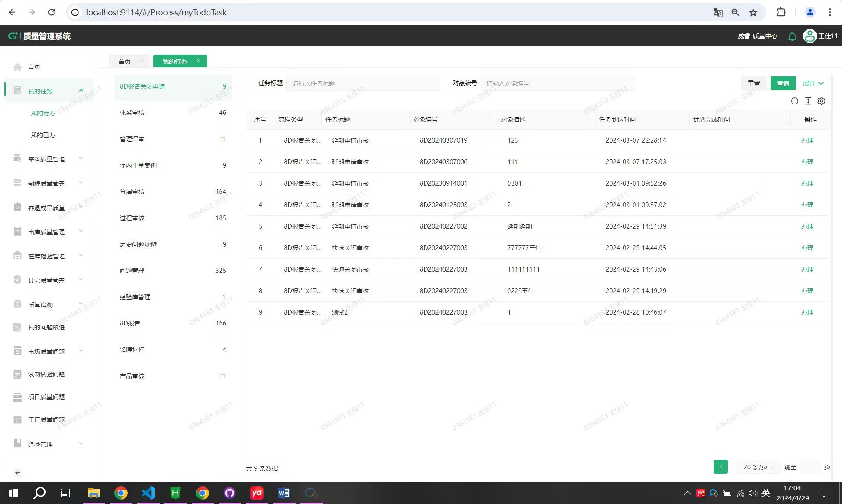Screen dimensions: 842x504
Task: Open the table column settings gear
Action: pyautogui.click(x=821, y=101)
